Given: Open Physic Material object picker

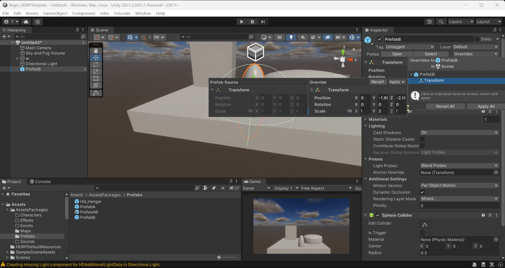Looking at the screenshot, I should tap(496, 239).
